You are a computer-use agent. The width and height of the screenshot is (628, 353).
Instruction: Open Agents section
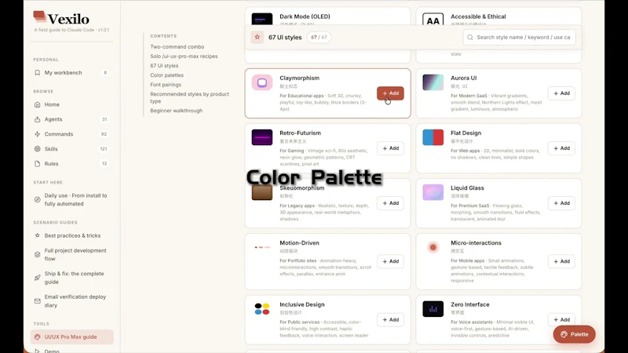tap(71, 119)
